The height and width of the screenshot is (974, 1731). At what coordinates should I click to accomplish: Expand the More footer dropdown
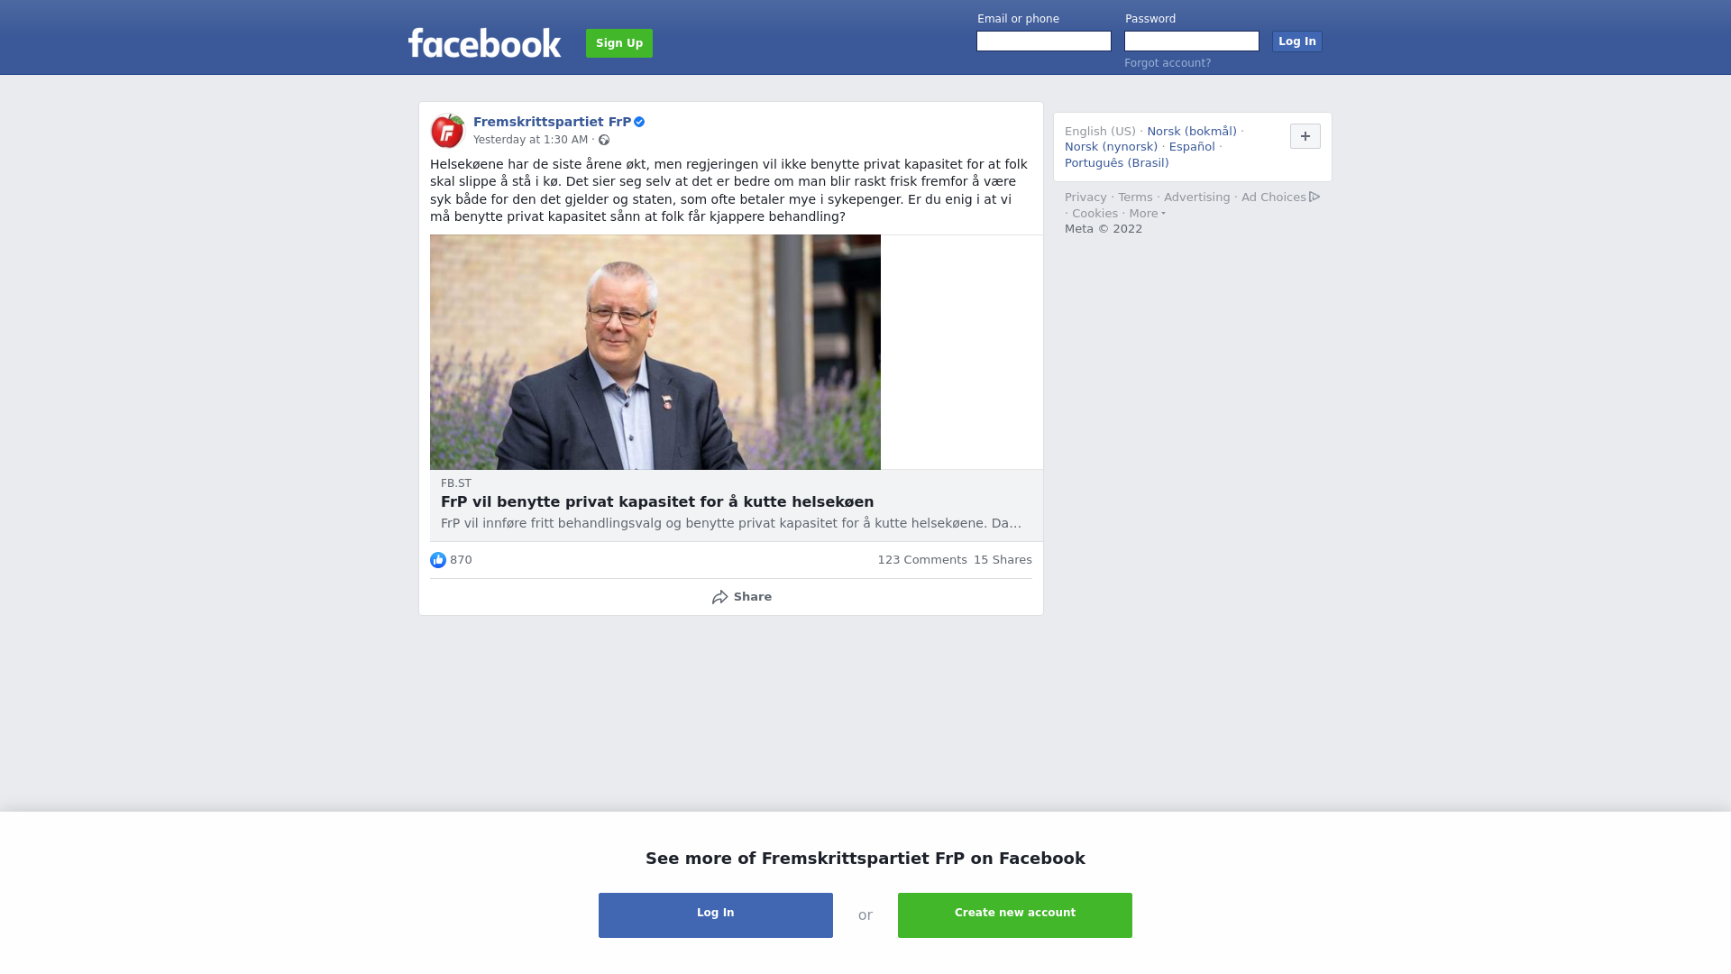[x=1148, y=214]
